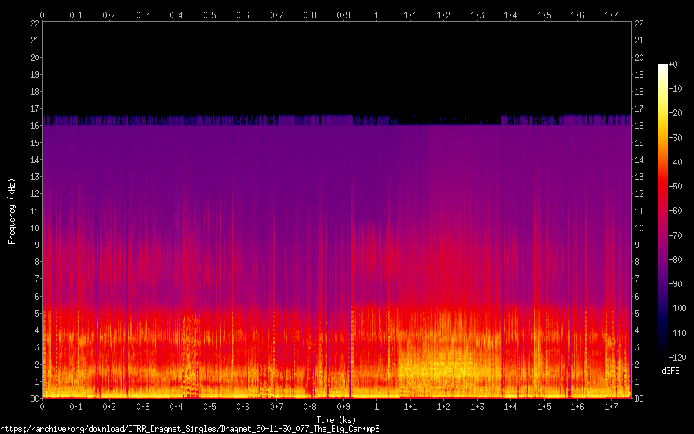Click the 10 kHz label on left frequency axis

pyautogui.click(x=35, y=228)
